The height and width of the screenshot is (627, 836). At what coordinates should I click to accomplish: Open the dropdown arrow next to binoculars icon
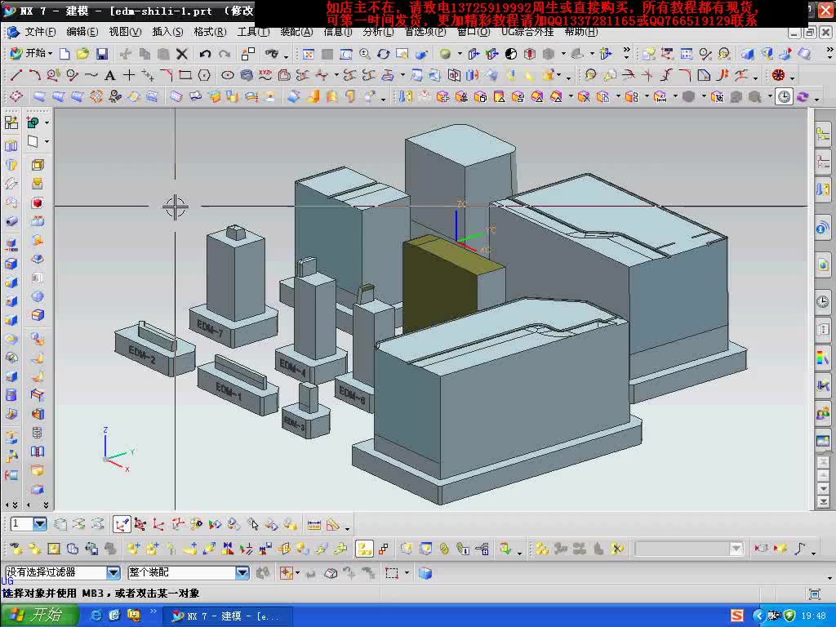click(286, 56)
